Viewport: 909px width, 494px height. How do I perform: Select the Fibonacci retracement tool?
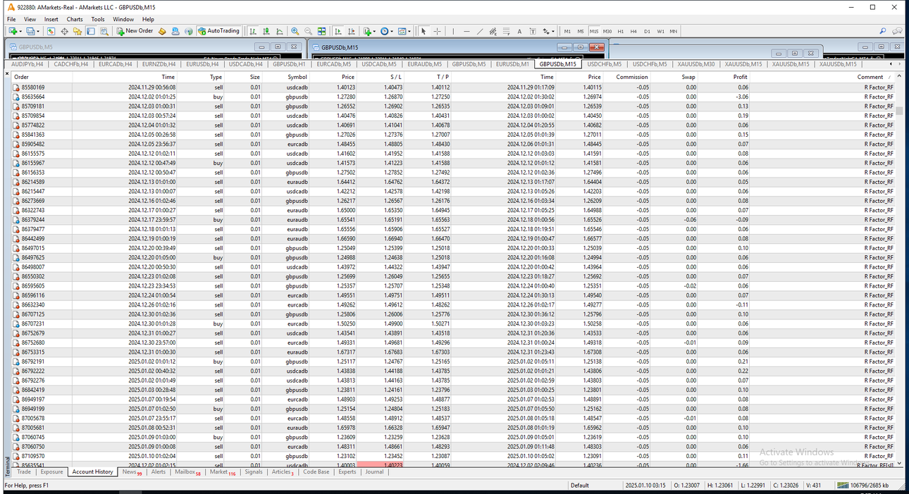tap(506, 31)
